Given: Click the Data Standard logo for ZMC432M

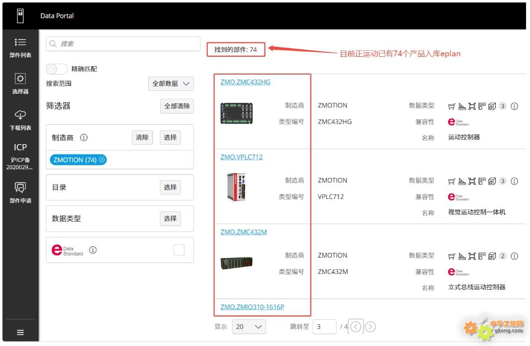Looking at the screenshot, I should [458, 272].
